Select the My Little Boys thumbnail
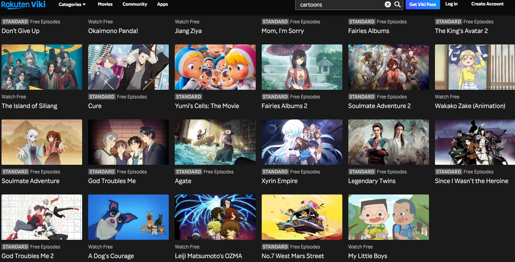515x262 pixels. [388, 217]
